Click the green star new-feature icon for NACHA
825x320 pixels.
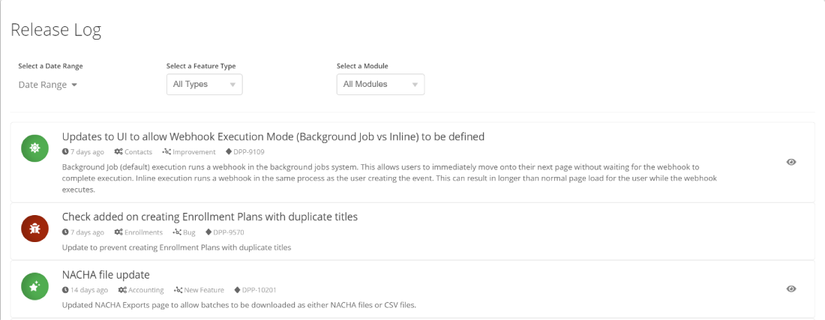34,286
